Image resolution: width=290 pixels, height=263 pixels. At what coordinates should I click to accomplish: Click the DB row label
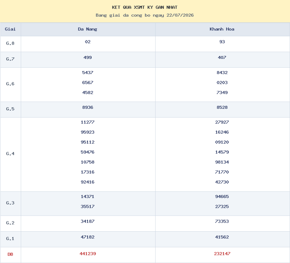(x=10, y=254)
